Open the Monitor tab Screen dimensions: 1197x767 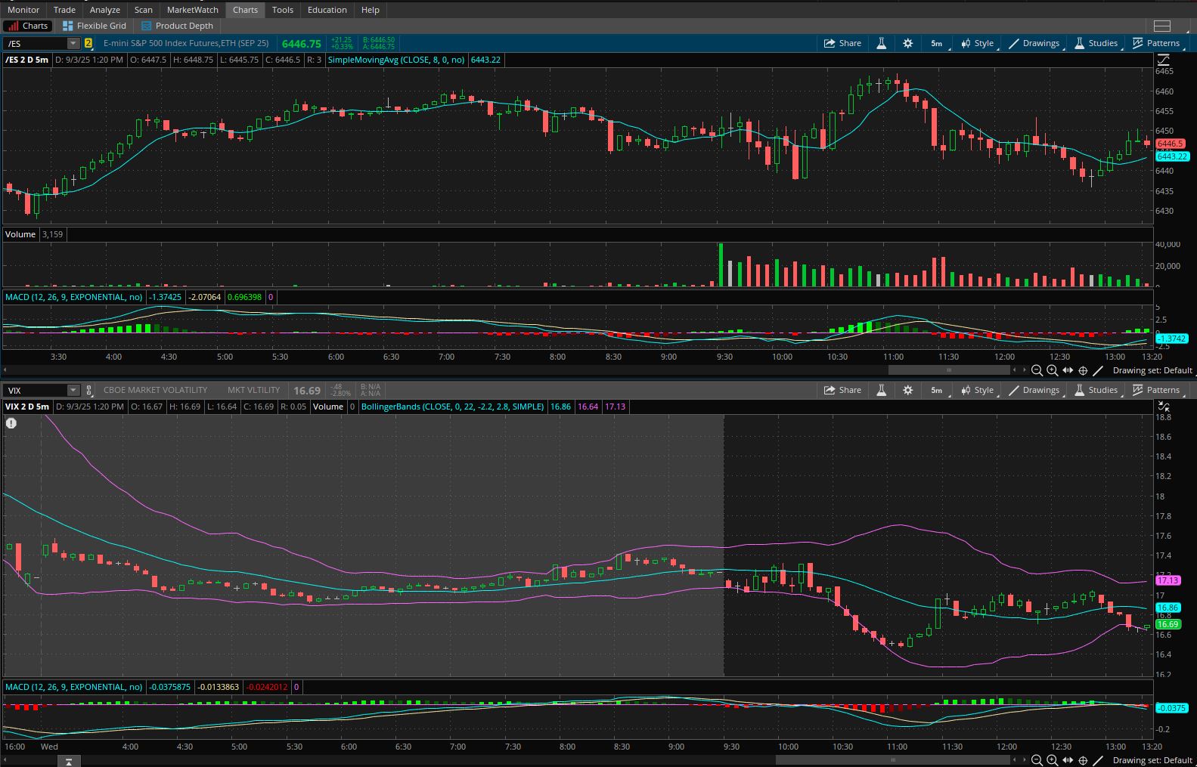coord(23,10)
